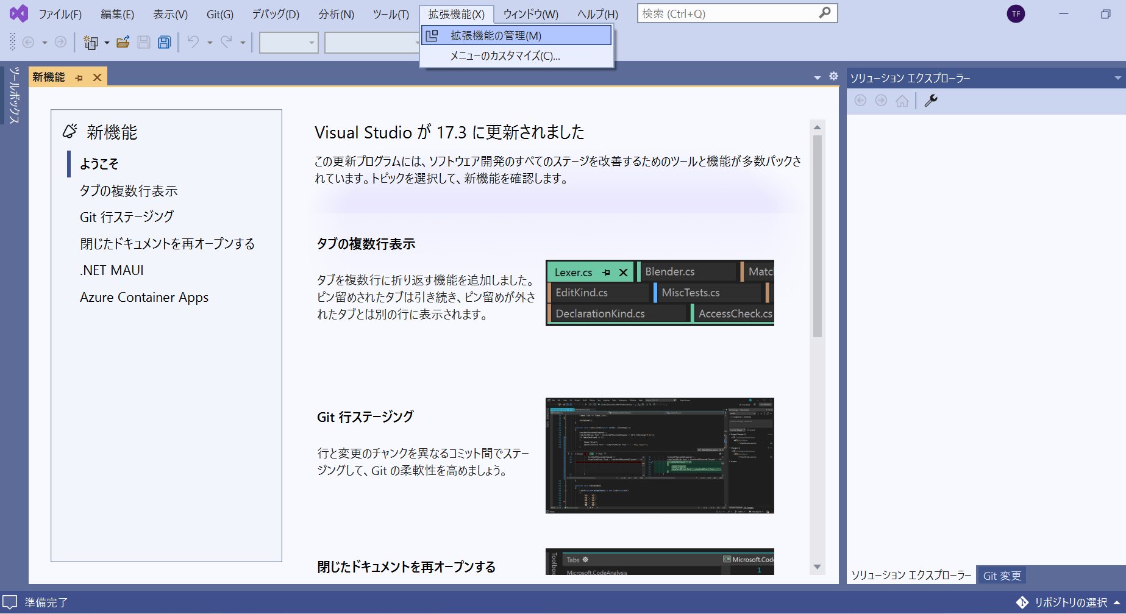Screen dimensions: 1126x614
Task: Click Solution Explorer home icon
Action: [x=902, y=101]
